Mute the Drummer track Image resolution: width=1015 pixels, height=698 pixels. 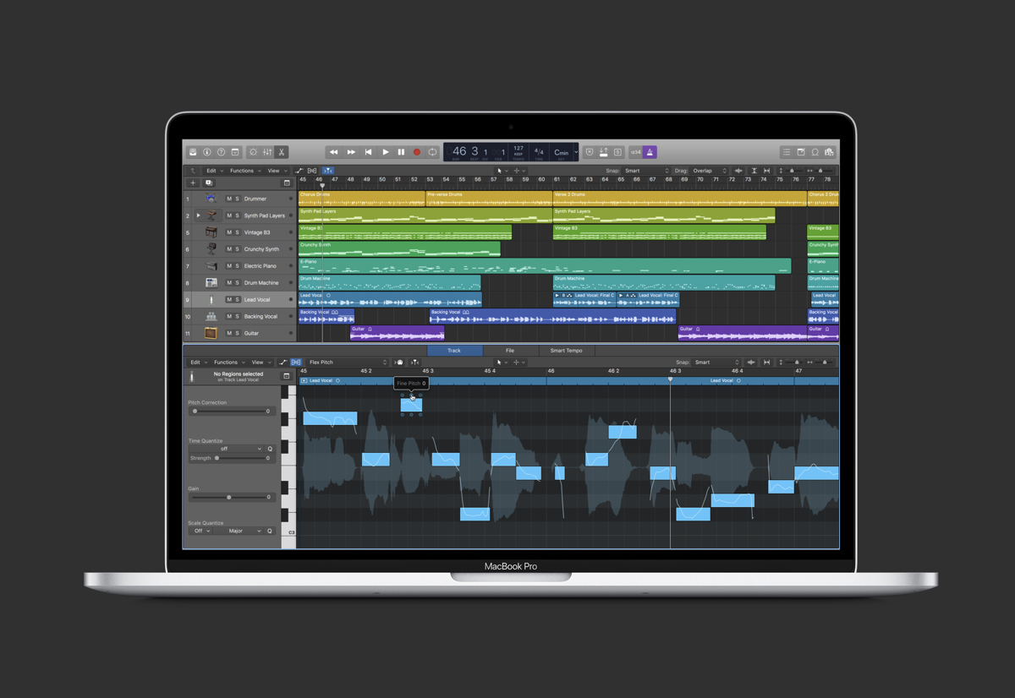(228, 199)
